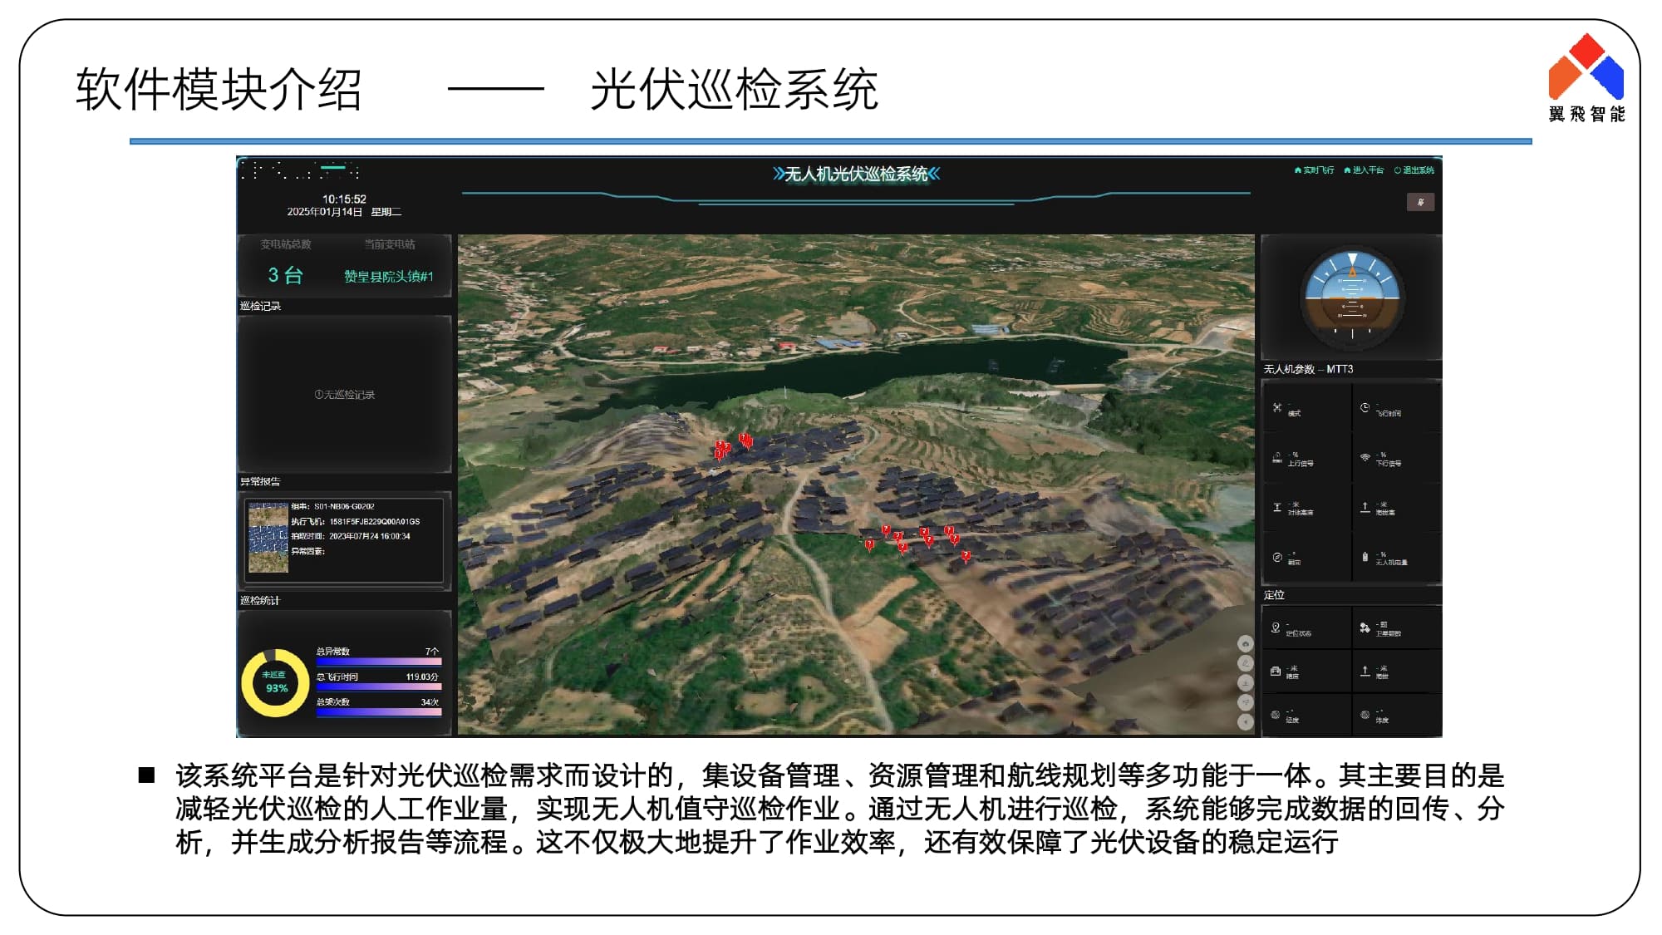
Task: Click the 退出系统 power option
Action: pos(1414,170)
